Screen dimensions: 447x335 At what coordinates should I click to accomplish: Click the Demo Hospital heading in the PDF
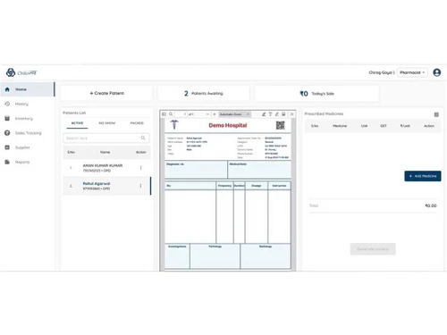click(228, 125)
